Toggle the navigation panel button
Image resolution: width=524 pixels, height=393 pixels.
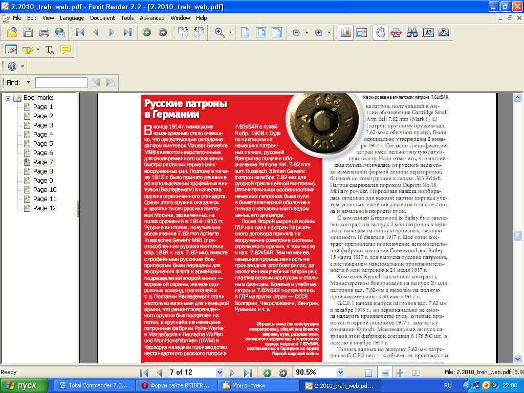[x=345, y=32]
